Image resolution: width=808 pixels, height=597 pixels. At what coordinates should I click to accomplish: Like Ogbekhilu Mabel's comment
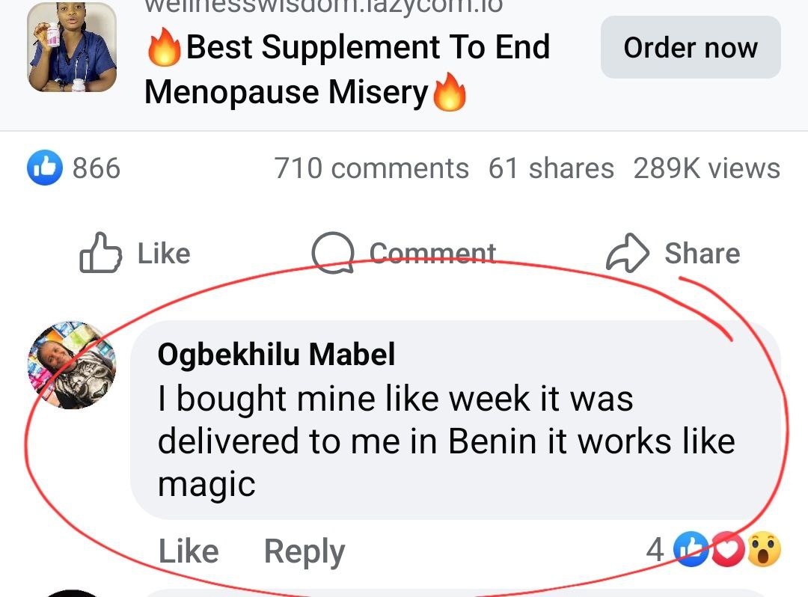point(189,551)
